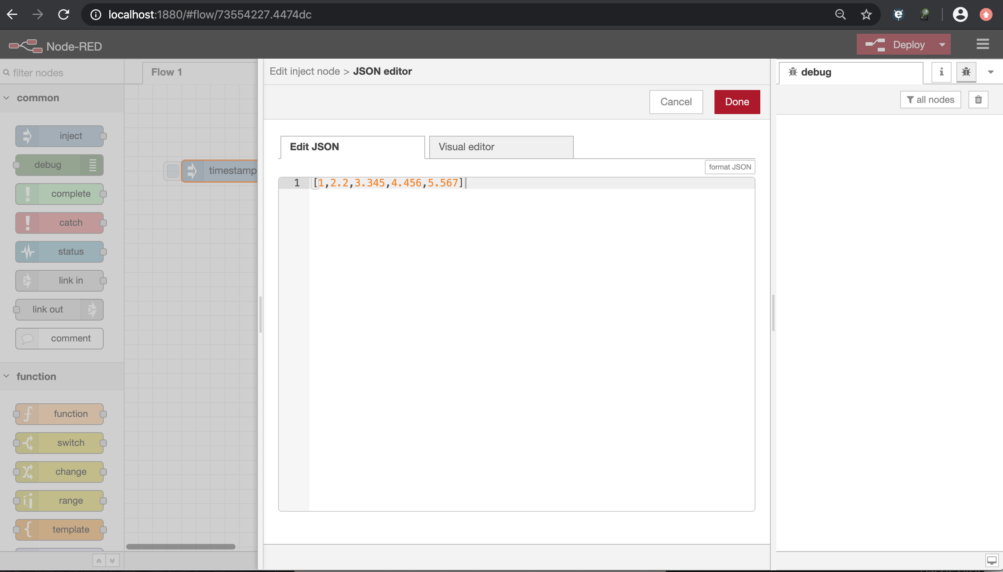1003x572 pixels.
Task: Click the Done button to save
Action: (x=737, y=101)
